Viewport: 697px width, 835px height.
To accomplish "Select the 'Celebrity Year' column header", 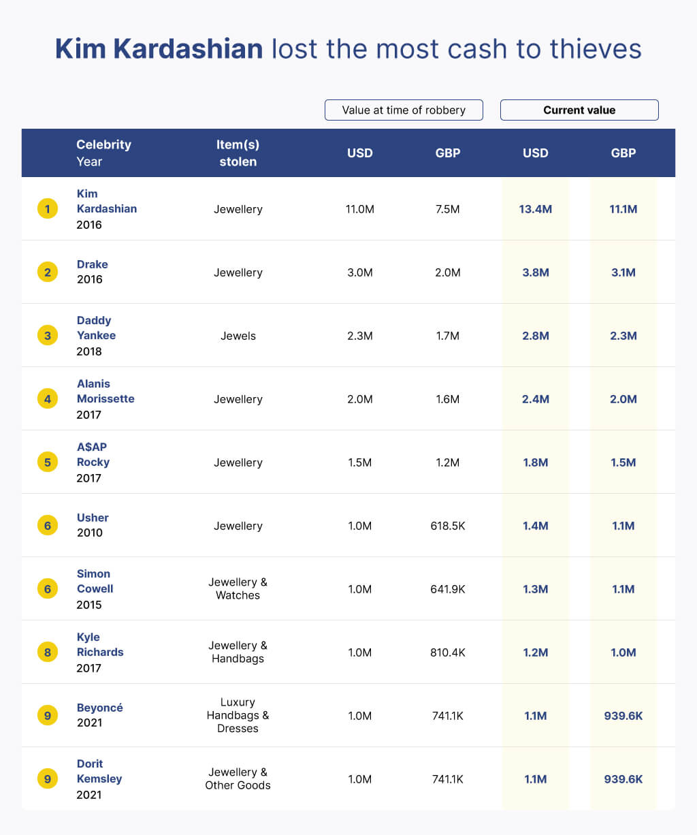I will 103,153.
